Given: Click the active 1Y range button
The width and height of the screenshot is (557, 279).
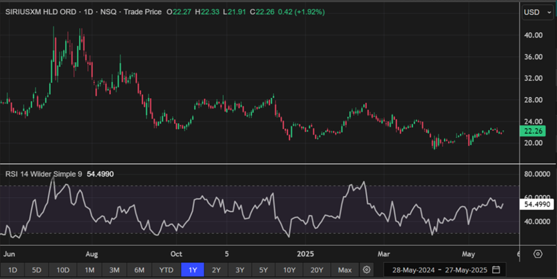Looking at the screenshot, I should [x=192, y=269].
